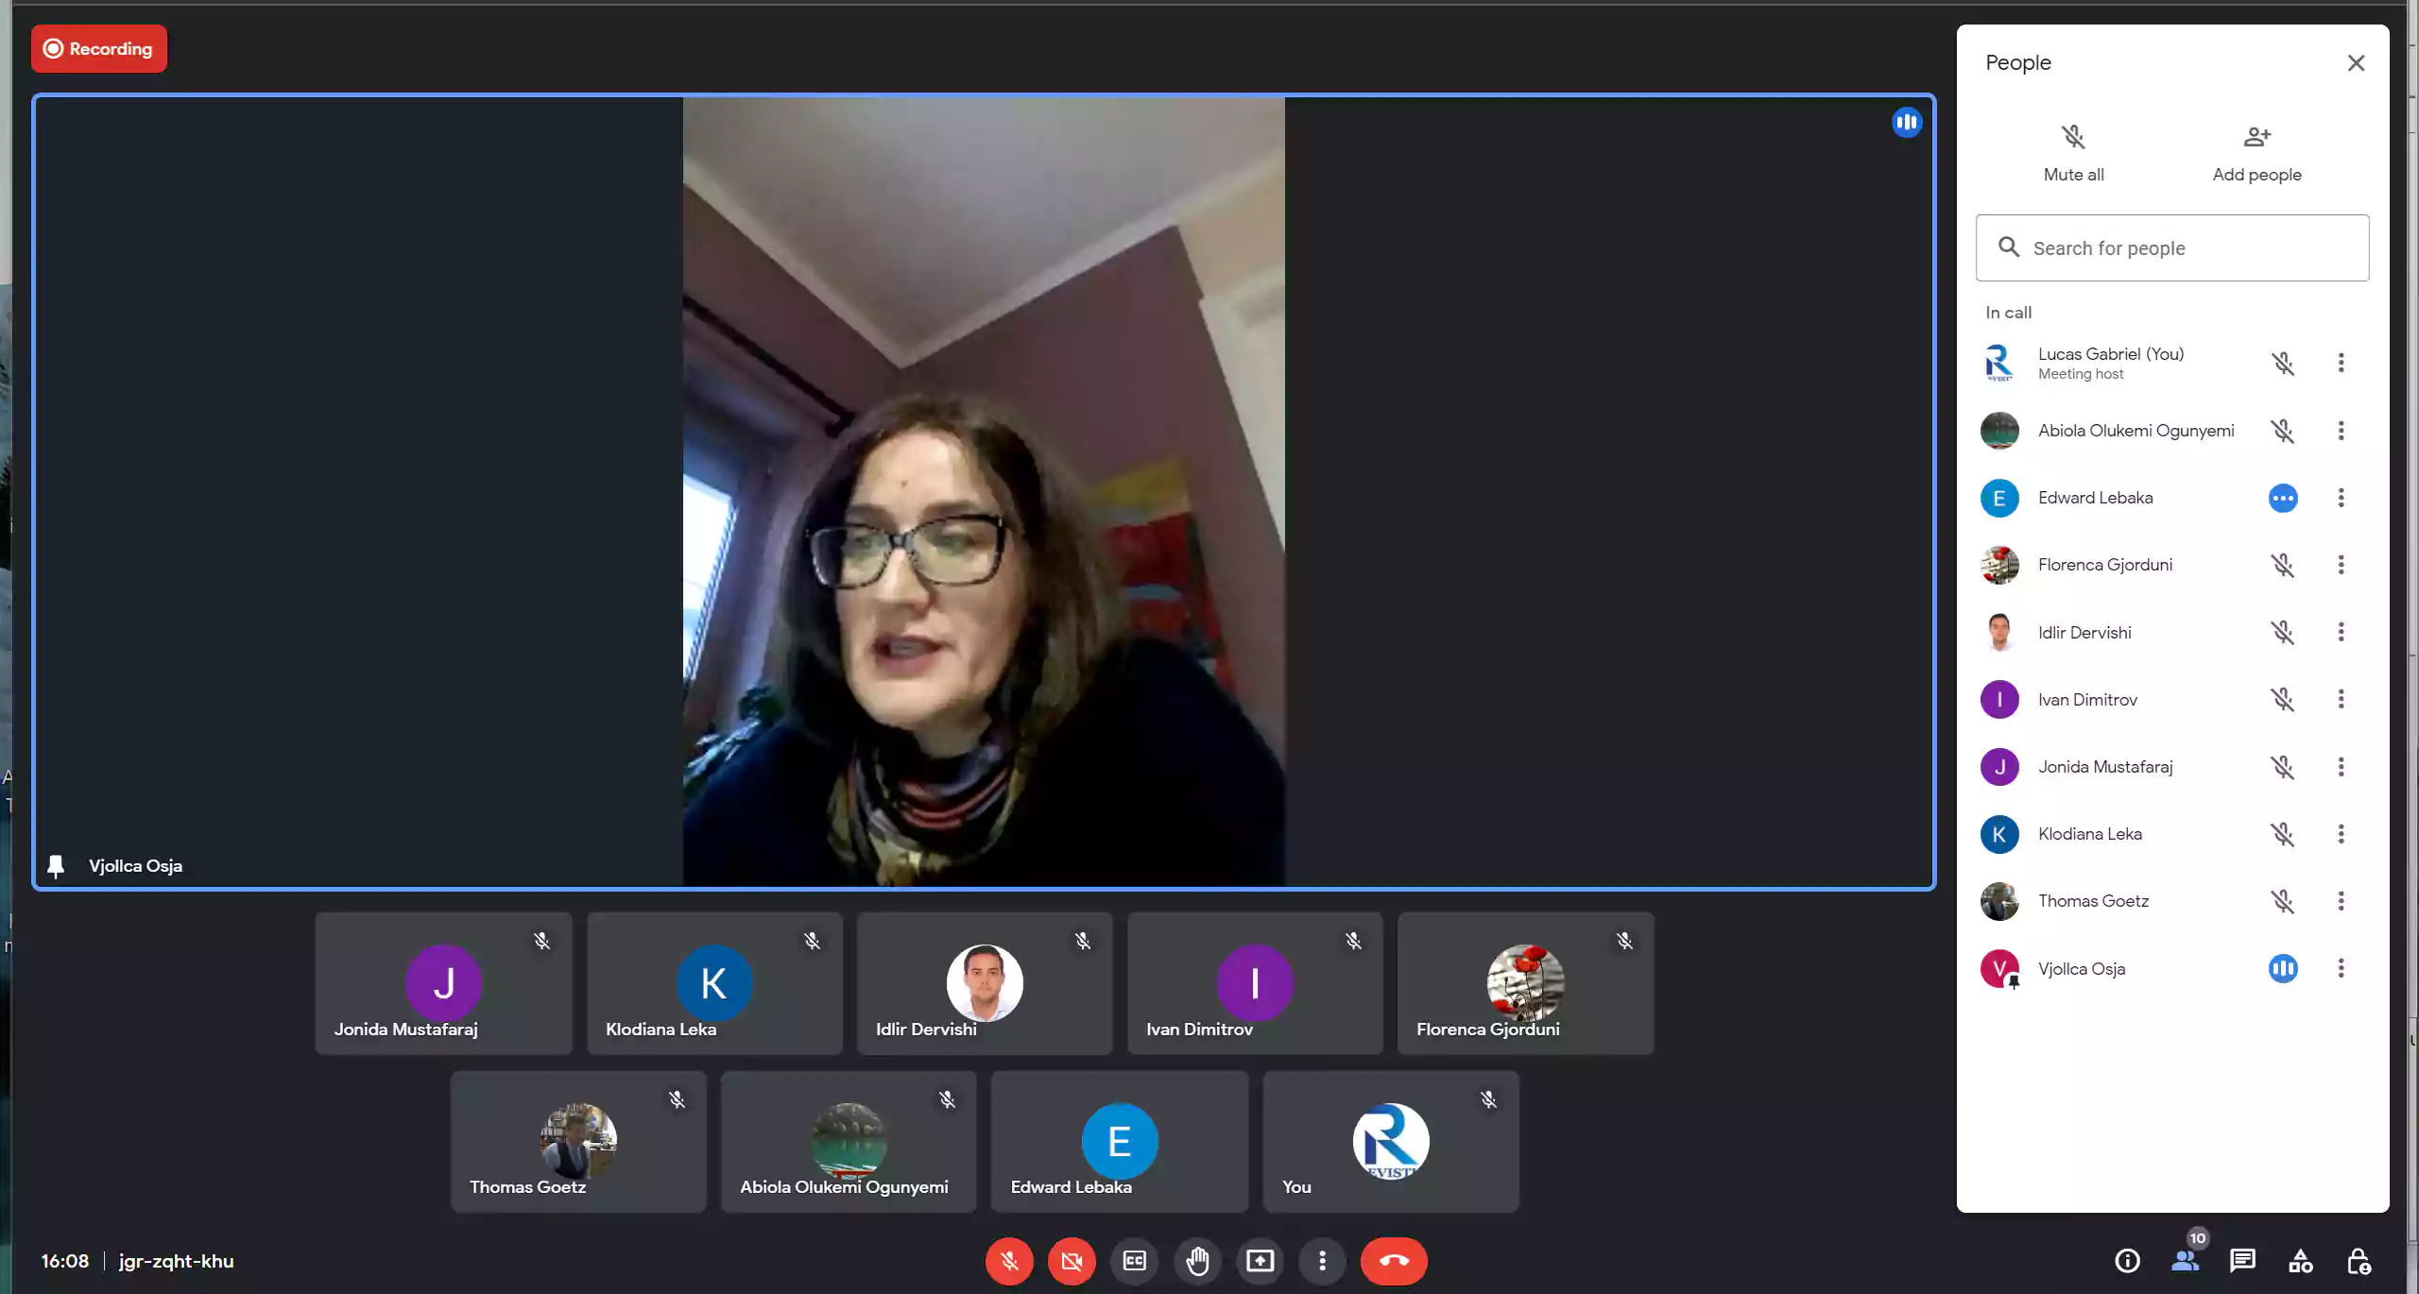Open more options for Vjollca Osja

point(2341,968)
